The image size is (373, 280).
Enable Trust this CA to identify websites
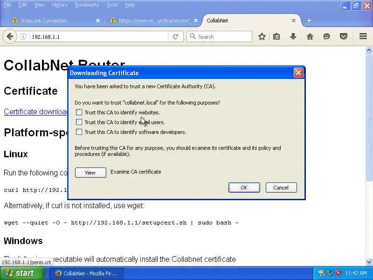click(79, 112)
